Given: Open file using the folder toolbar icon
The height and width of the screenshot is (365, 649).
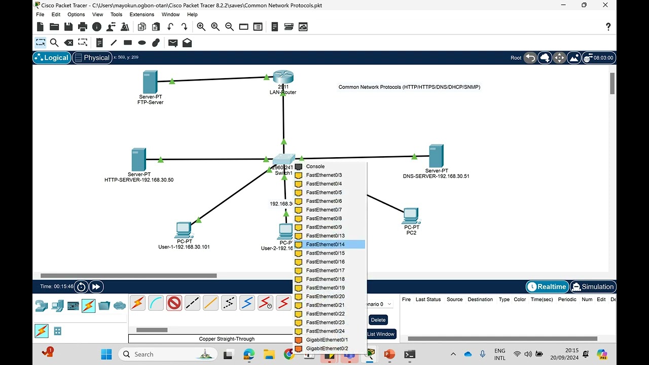Looking at the screenshot, I should tap(54, 27).
